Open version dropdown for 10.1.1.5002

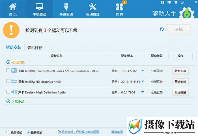click(143, 71)
